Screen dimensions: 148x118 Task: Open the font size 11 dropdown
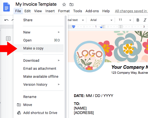tap(125, 20)
